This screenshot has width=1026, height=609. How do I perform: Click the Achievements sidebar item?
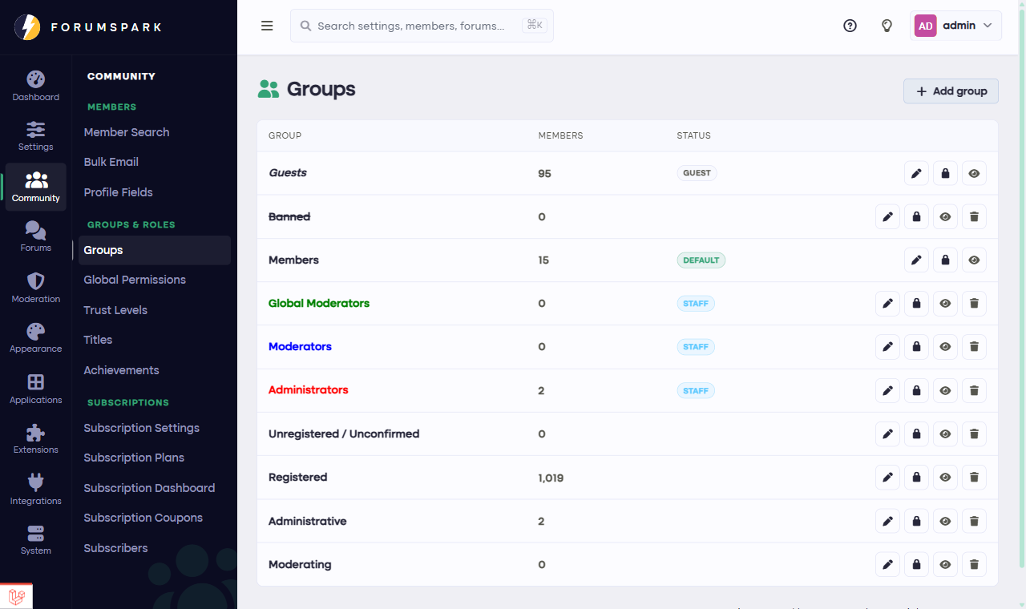click(x=122, y=370)
